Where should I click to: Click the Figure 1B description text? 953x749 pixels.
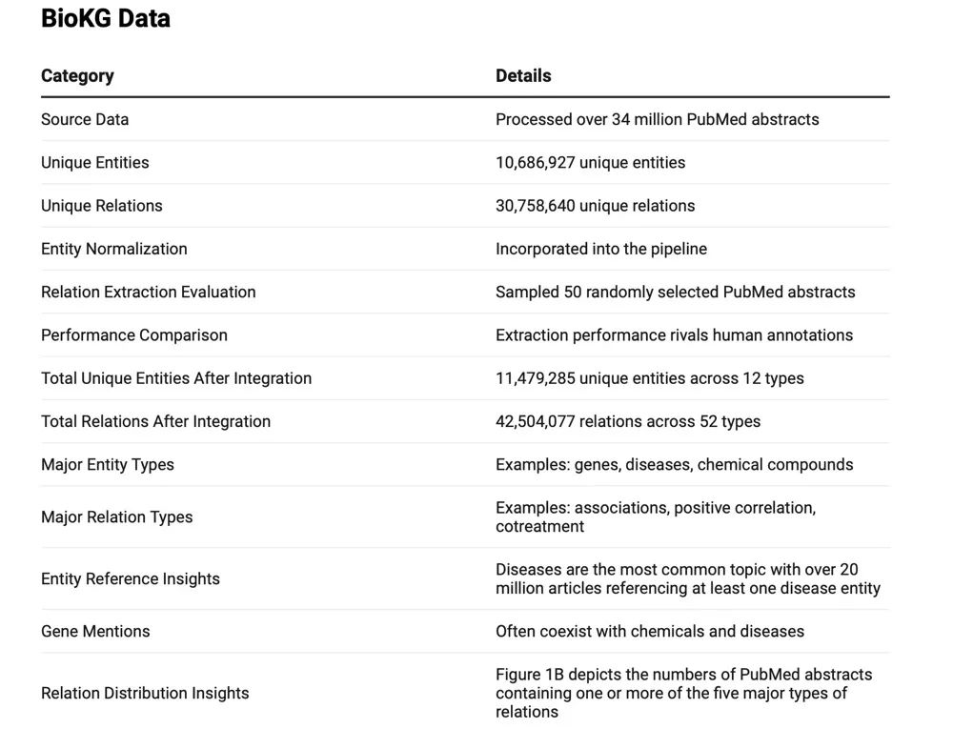(683, 693)
